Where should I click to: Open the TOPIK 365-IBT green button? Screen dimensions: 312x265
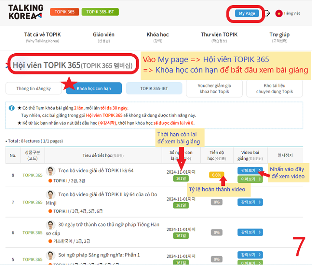coord(100,12)
